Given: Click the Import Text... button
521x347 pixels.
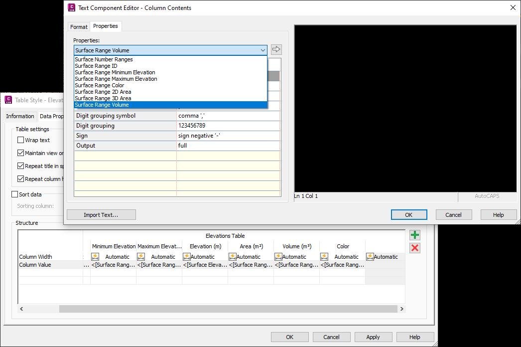Looking at the screenshot, I should (101, 215).
